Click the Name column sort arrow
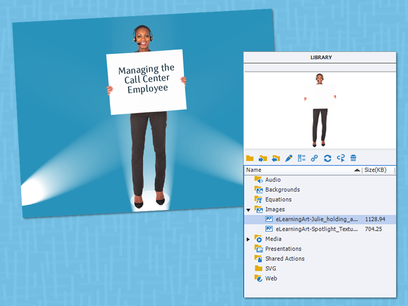 (x=357, y=170)
